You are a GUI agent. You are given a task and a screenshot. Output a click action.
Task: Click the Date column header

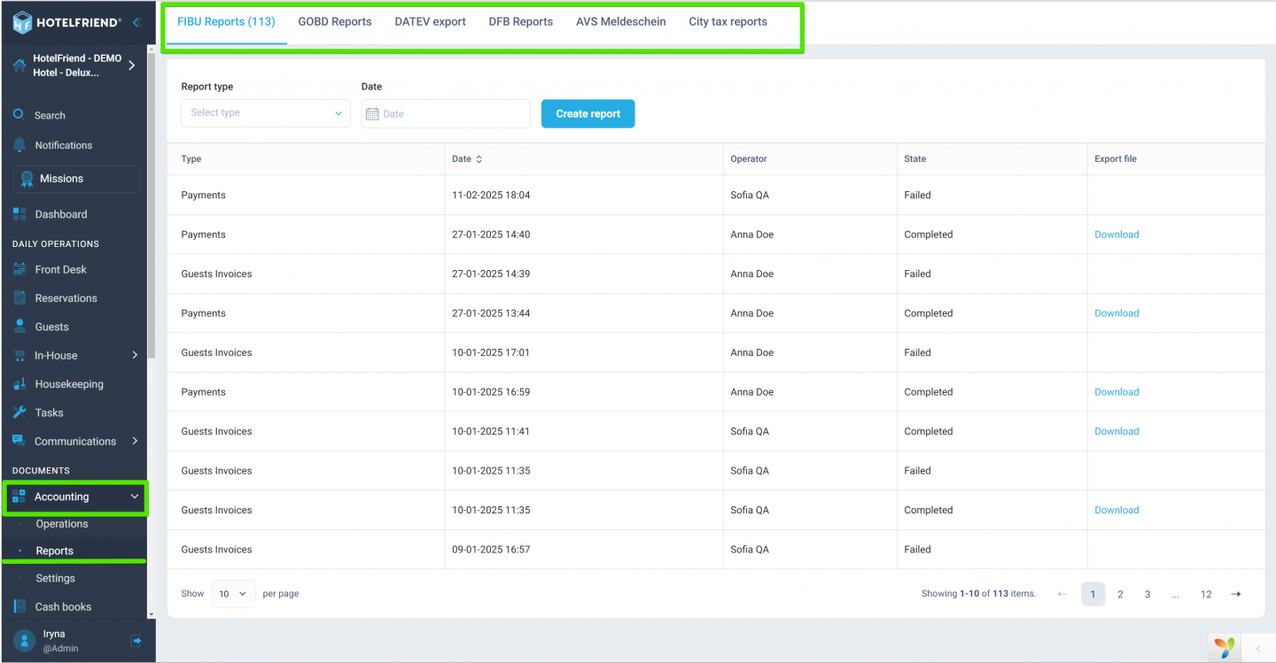click(462, 159)
